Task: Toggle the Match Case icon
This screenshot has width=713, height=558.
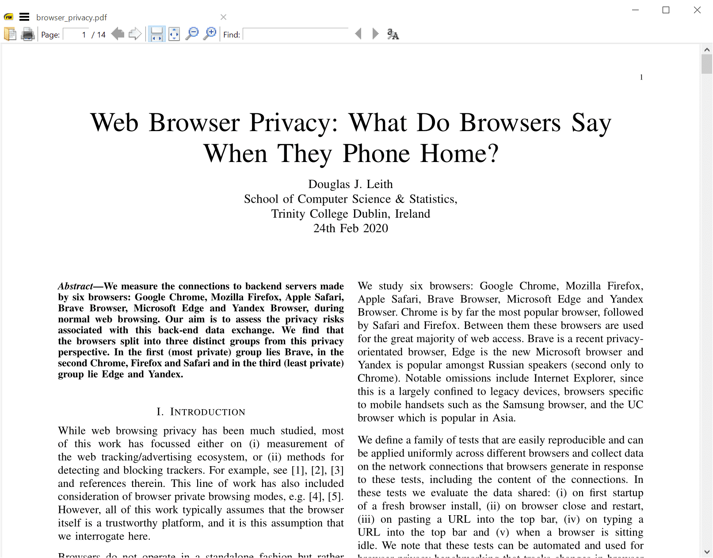Action: click(393, 34)
